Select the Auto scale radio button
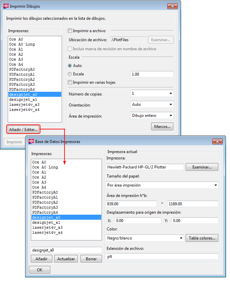Screen dimensions: 230x282 (70, 66)
